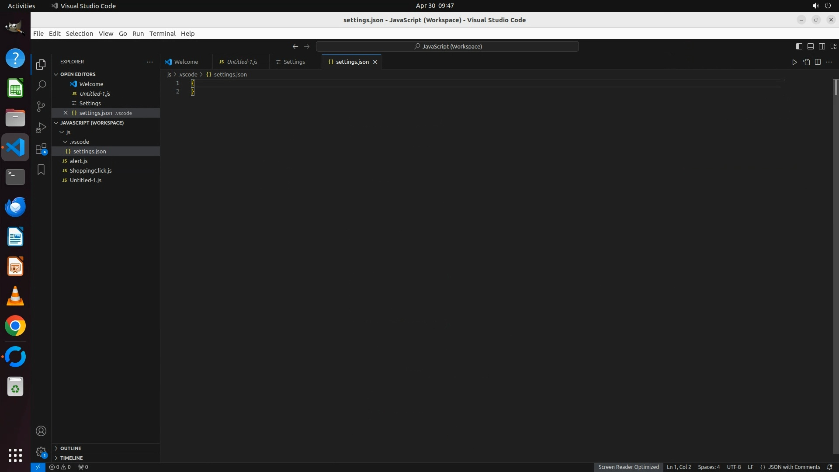This screenshot has width=839, height=472.
Task: Click Split Editor Right icon
Action: (818, 62)
